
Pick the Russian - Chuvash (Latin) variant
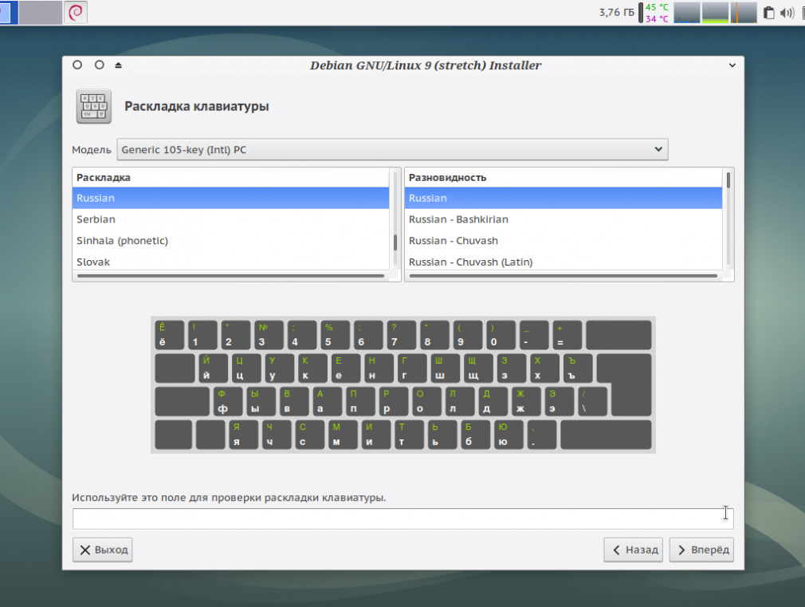[563, 262]
